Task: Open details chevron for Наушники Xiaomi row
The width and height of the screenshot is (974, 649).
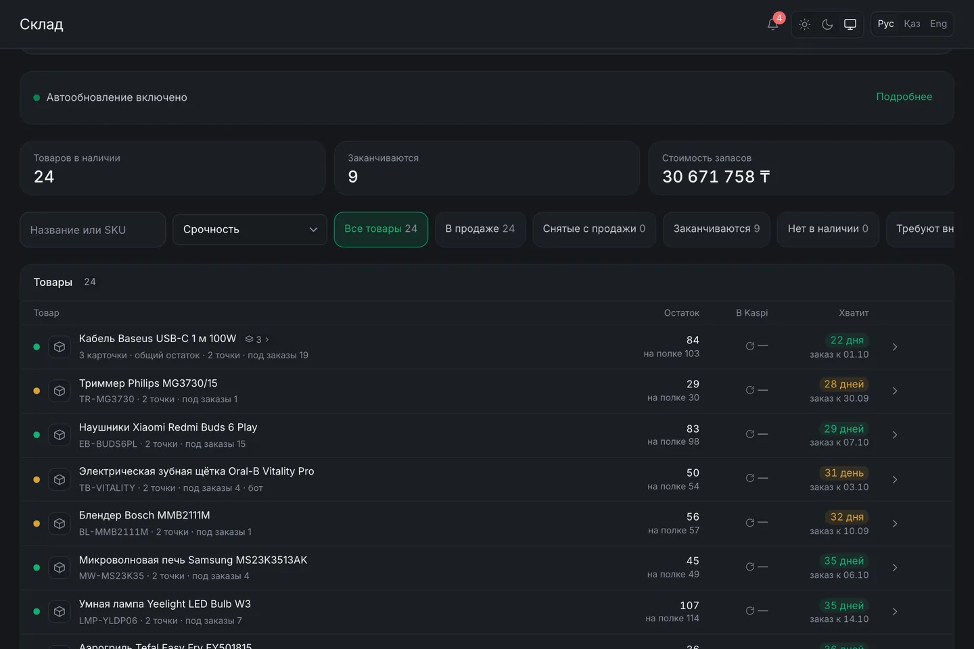Action: [x=895, y=435]
